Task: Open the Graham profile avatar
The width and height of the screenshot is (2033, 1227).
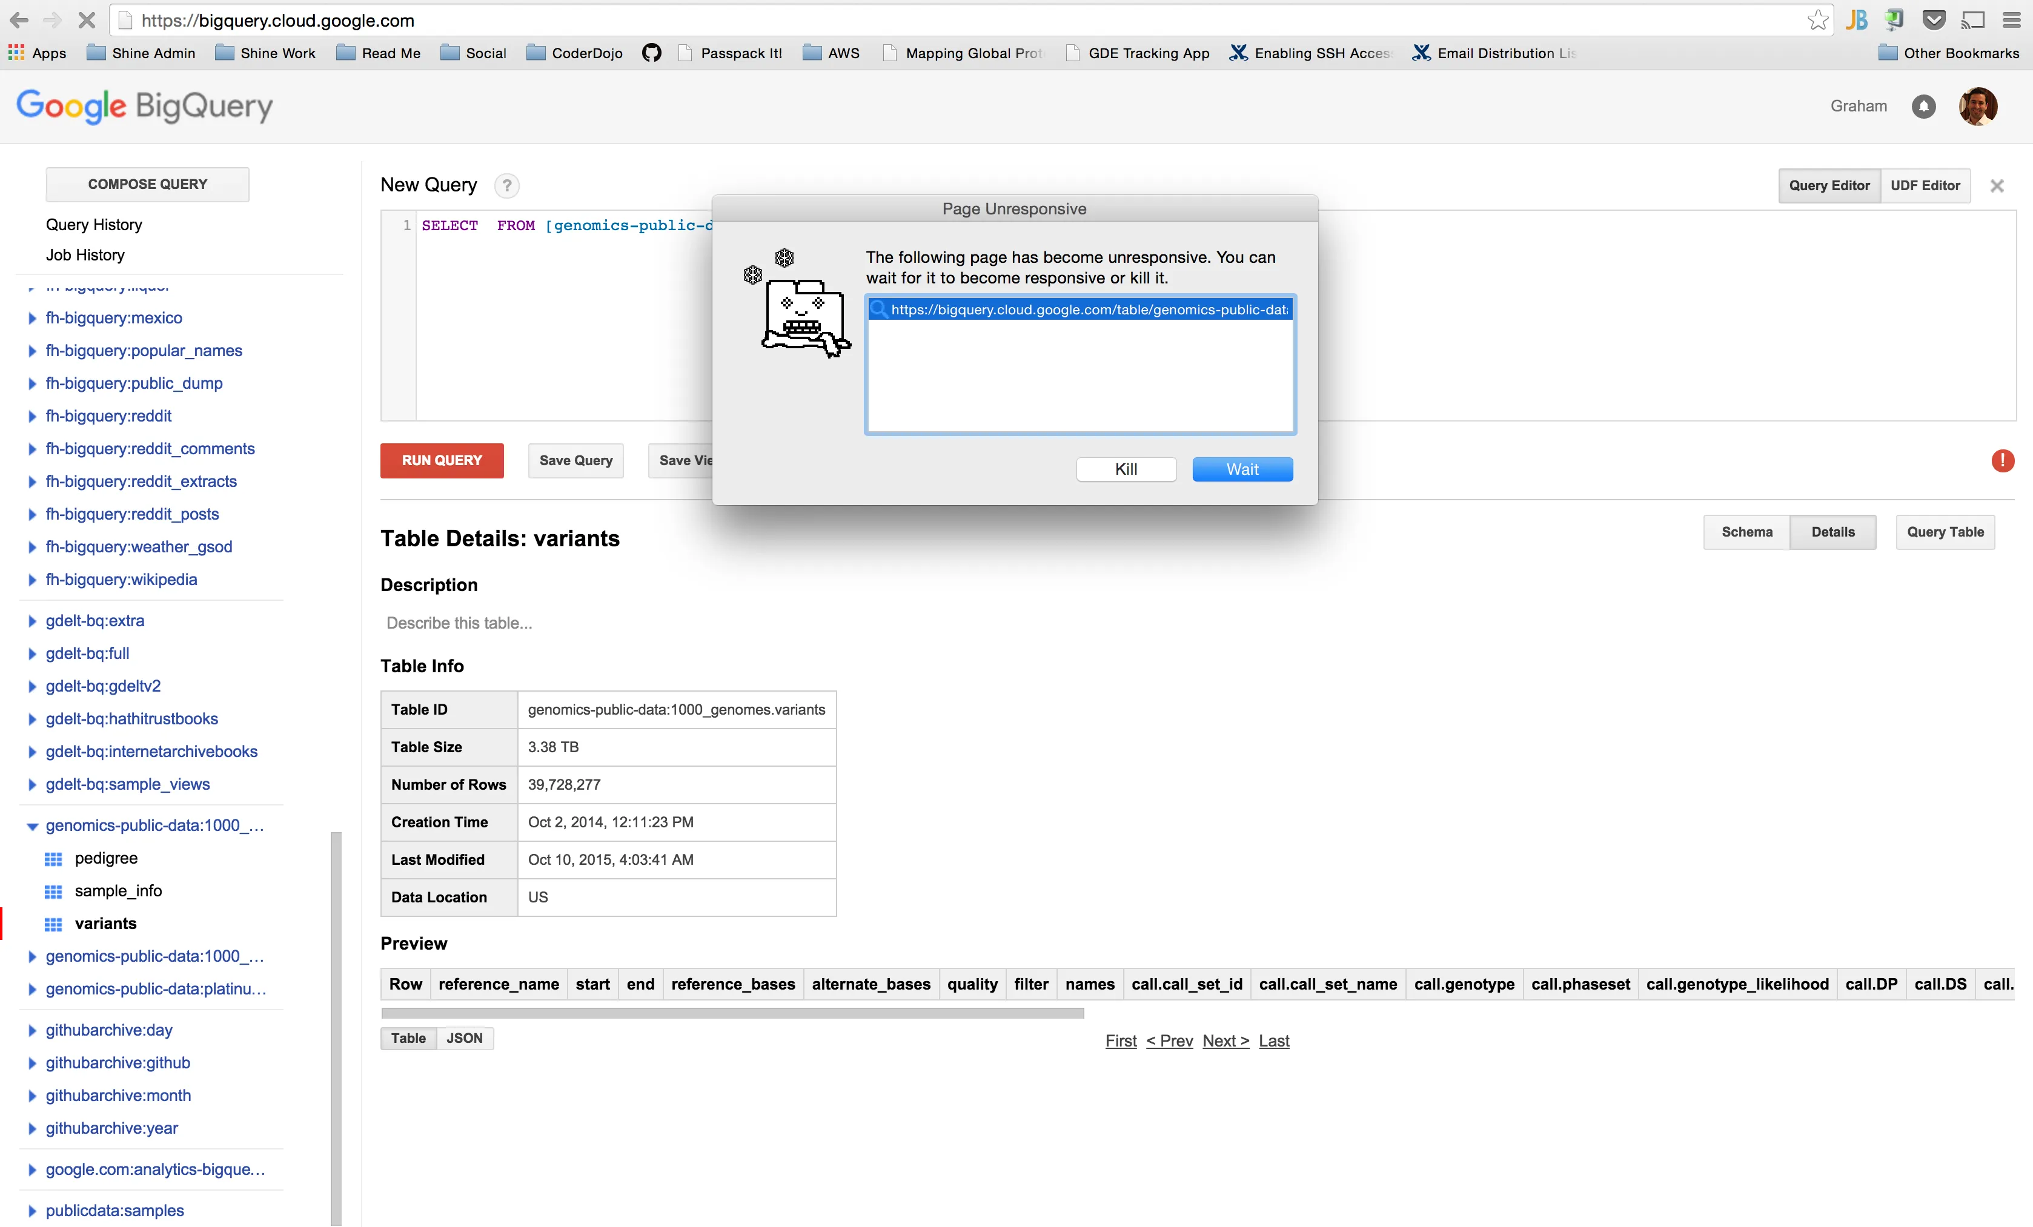Action: 1978,107
